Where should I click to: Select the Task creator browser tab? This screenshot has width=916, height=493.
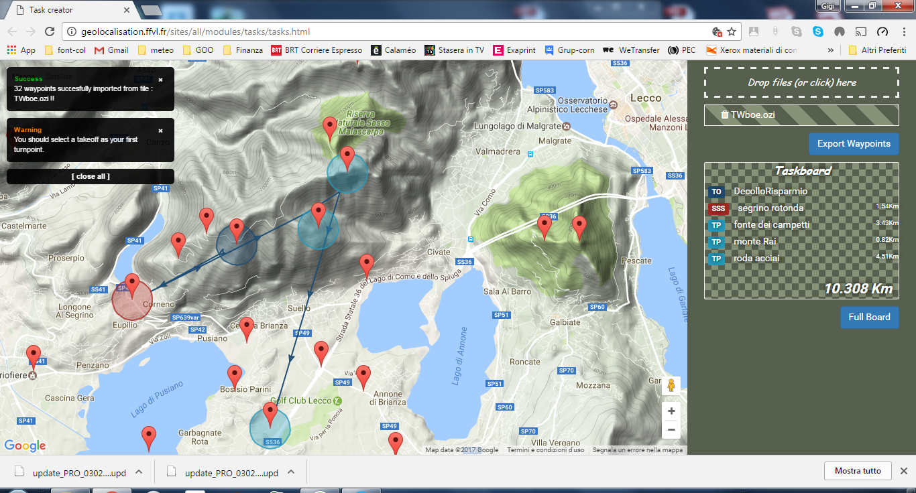(x=70, y=10)
